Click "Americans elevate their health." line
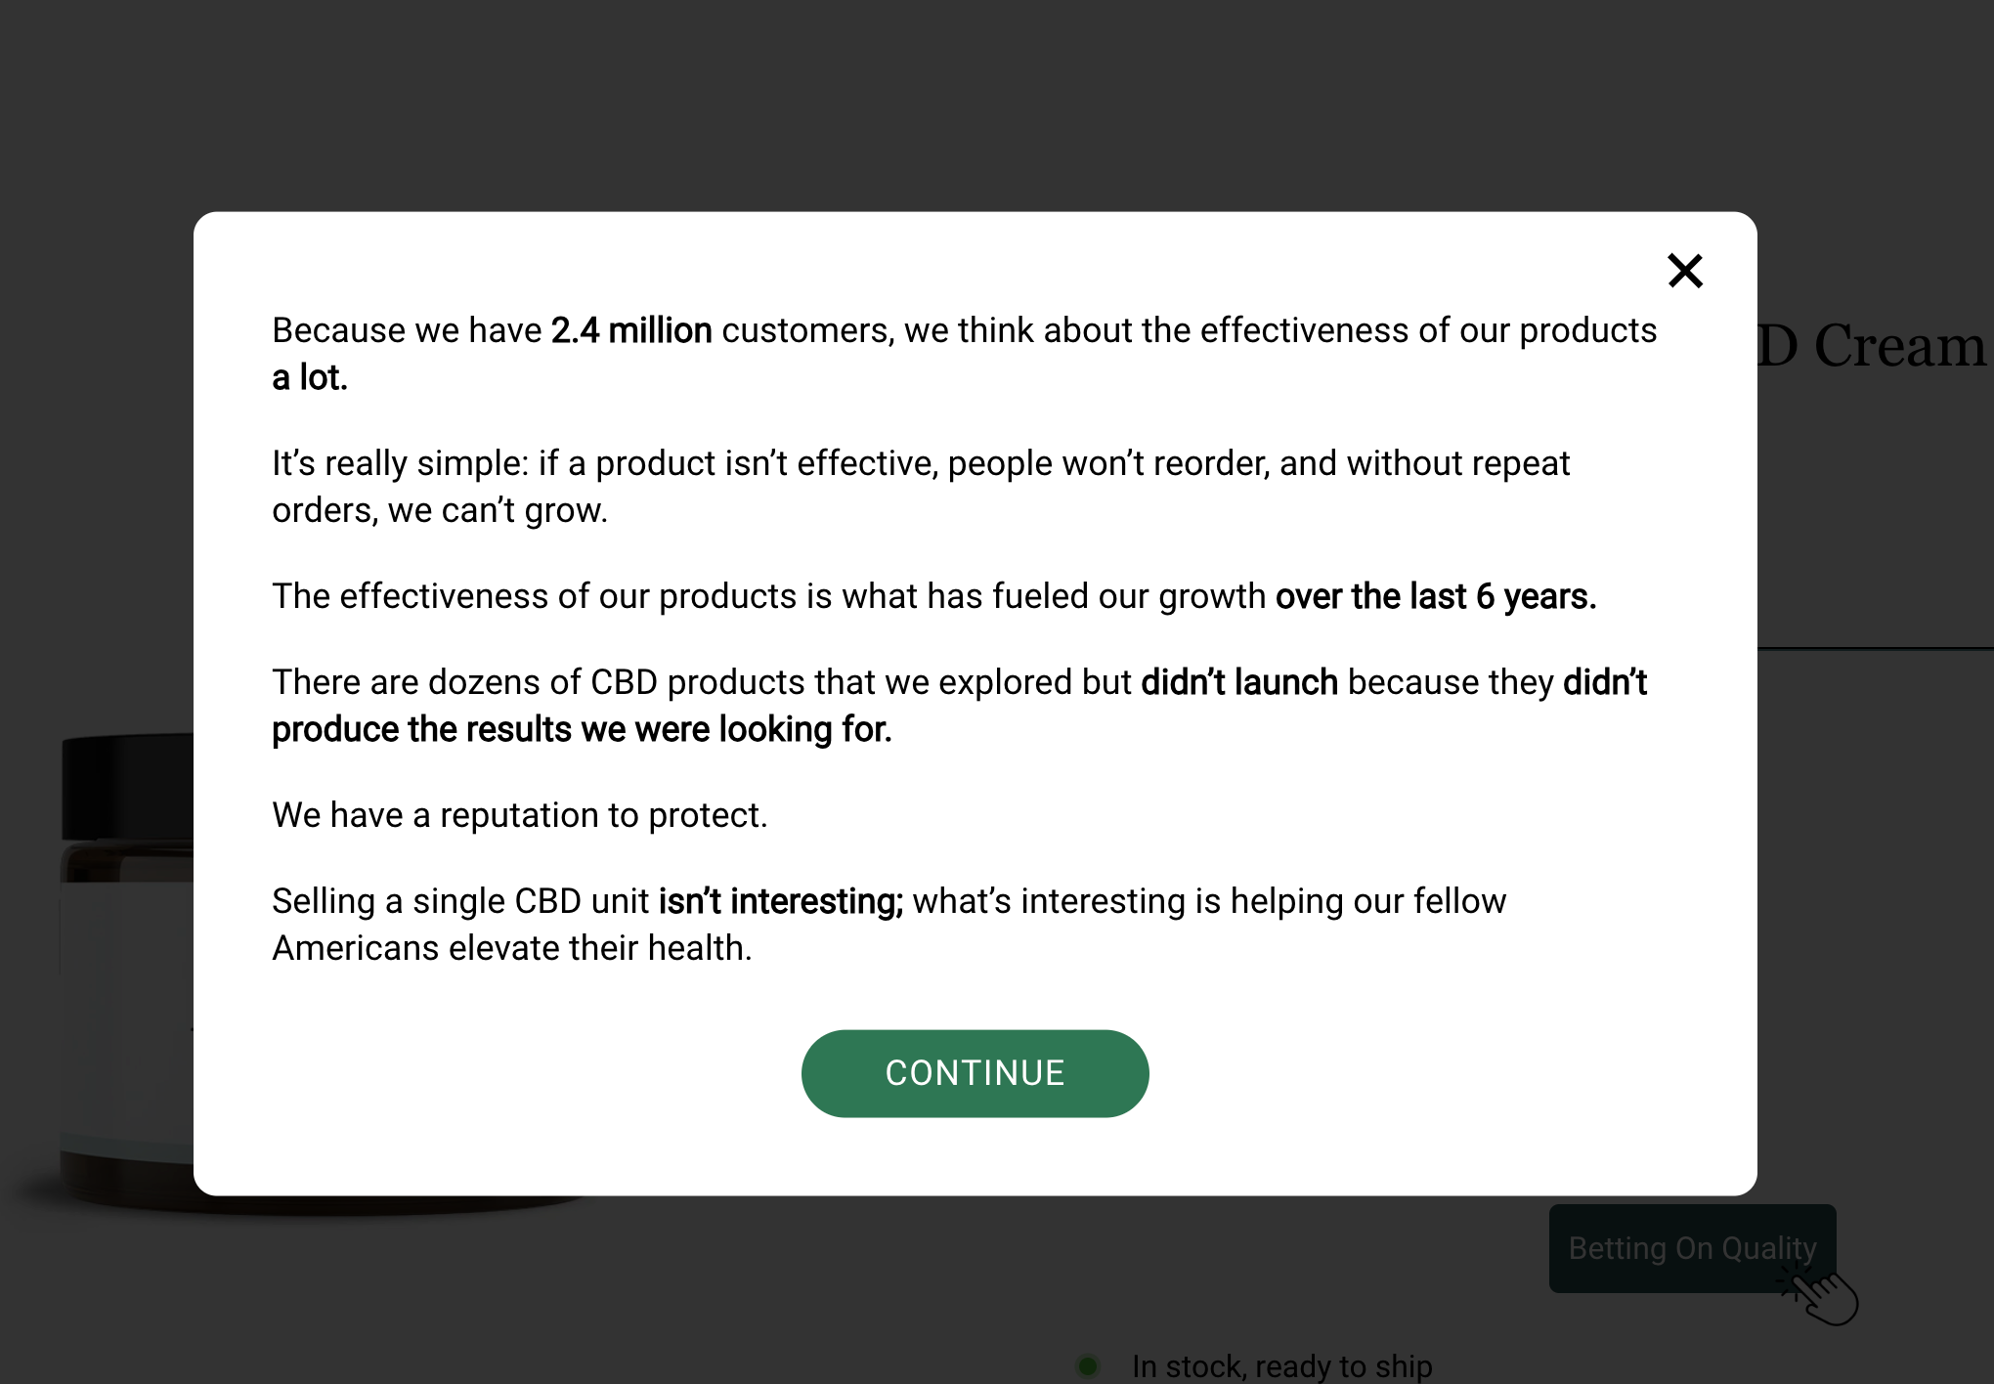Screen dimensions: 1994x1384 click(511, 948)
